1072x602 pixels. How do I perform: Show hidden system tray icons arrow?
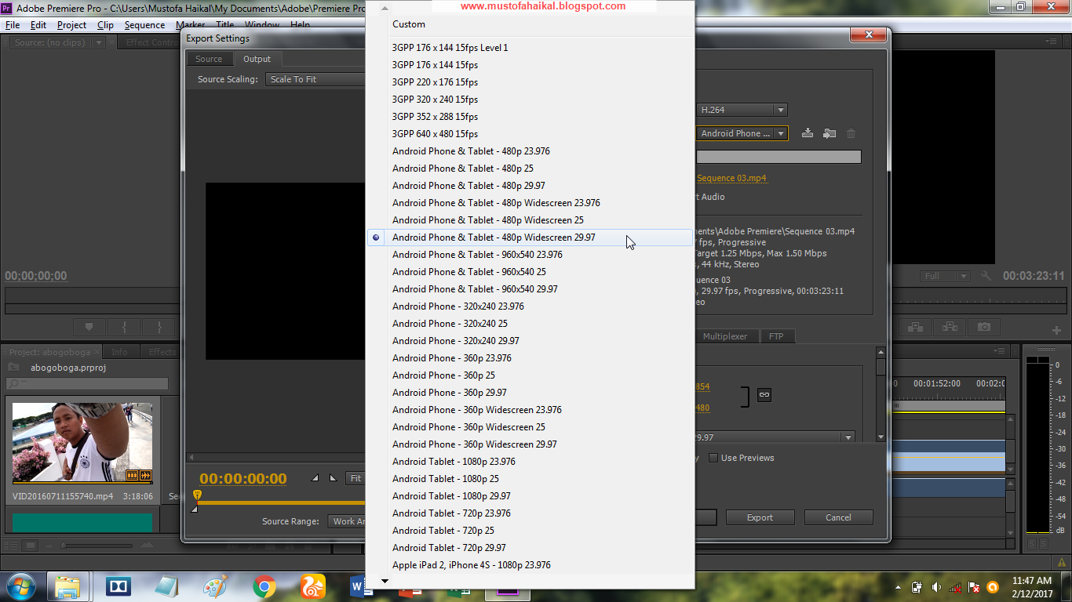(898, 587)
